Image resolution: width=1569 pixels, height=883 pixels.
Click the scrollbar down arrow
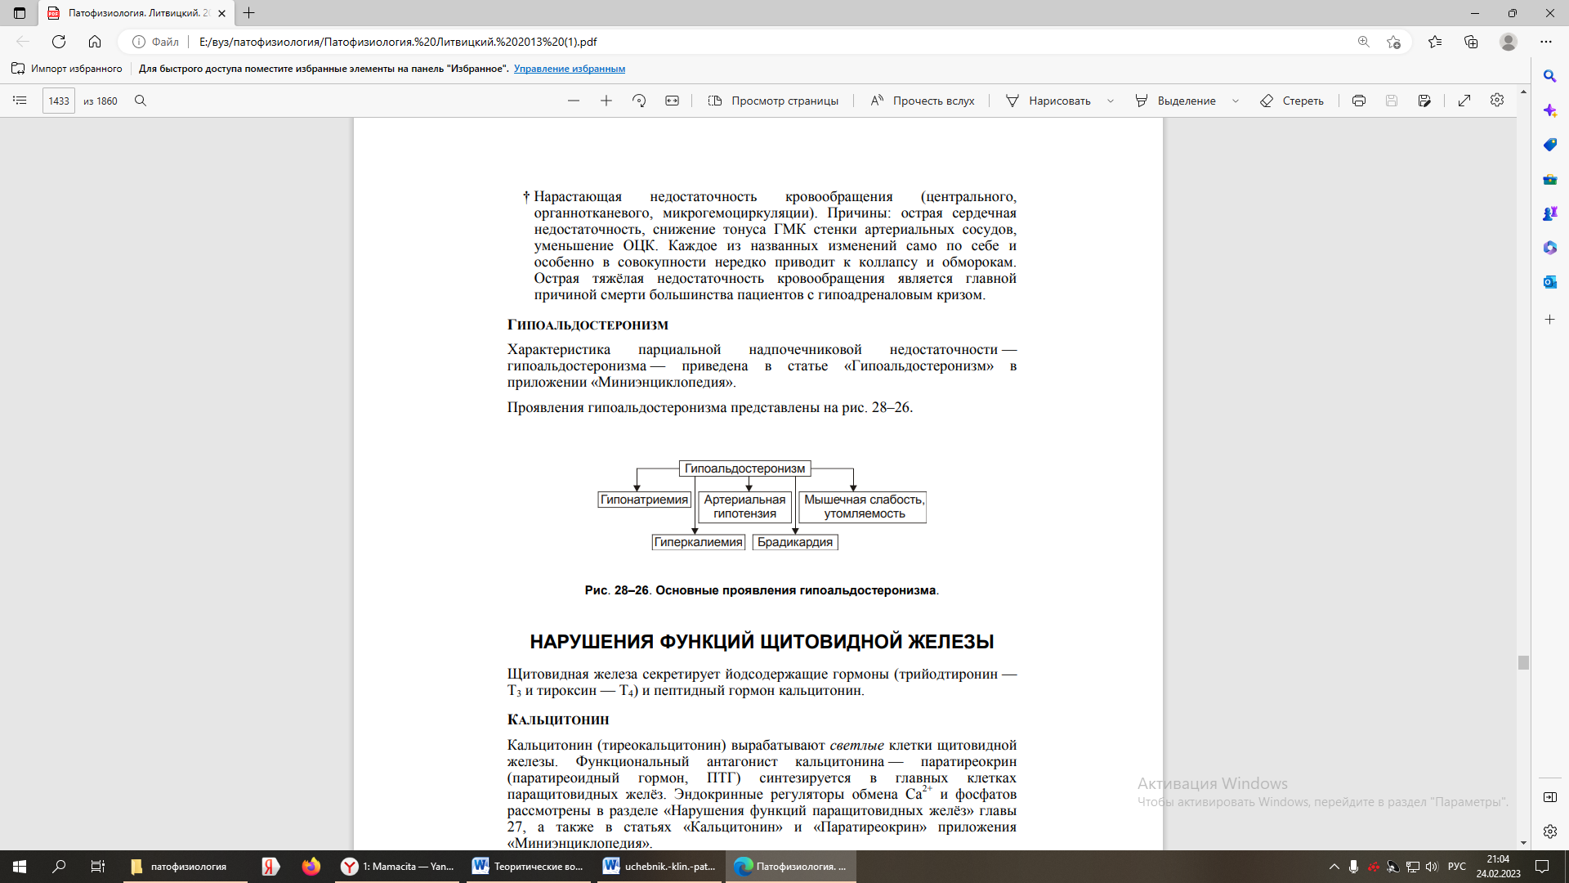(1523, 843)
